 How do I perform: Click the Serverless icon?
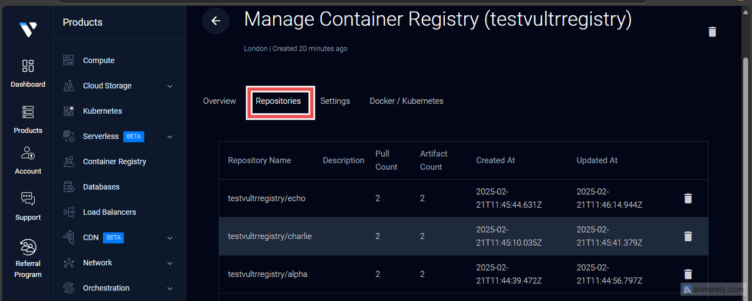pos(69,136)
